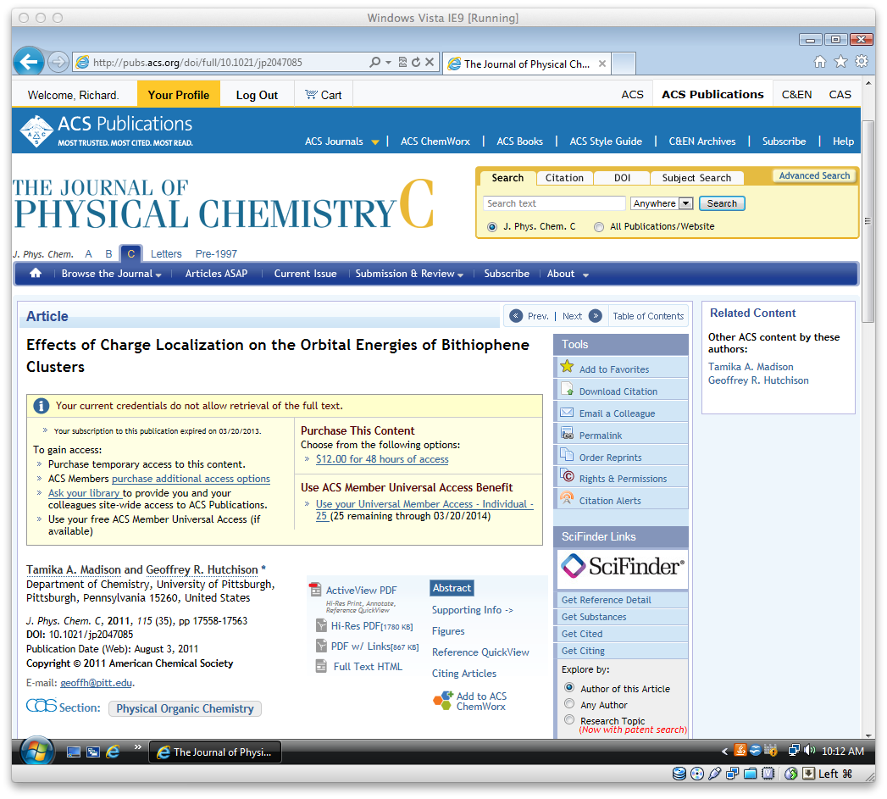Expand the Browse the Journal menu

pyautogui.click(x=112, y=274)
